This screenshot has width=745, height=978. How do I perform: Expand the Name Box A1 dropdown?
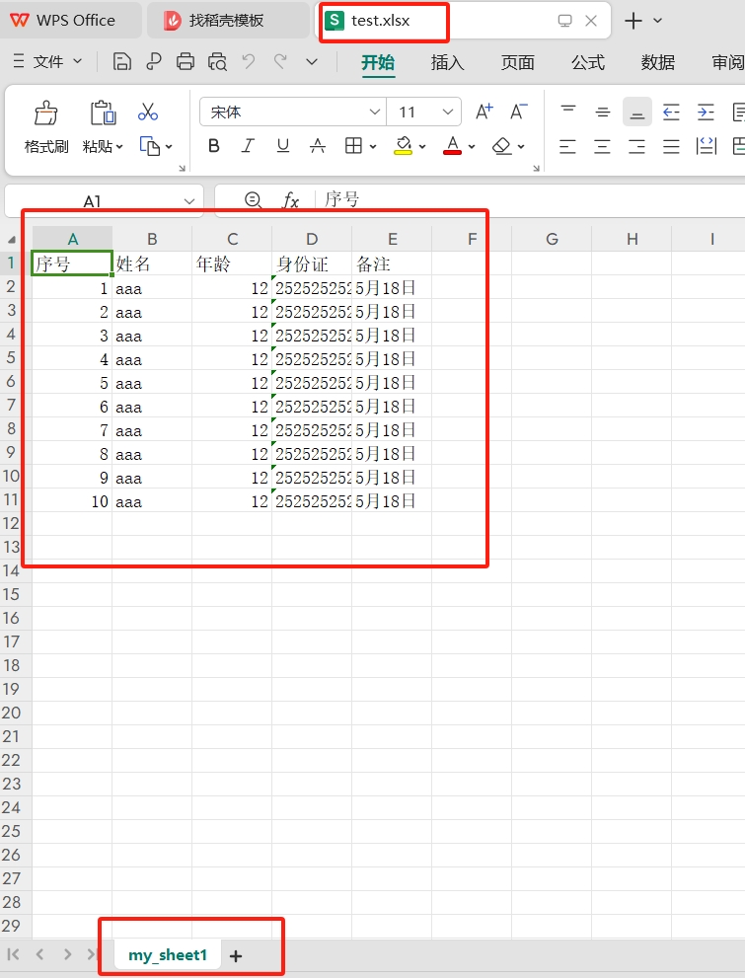189,201
